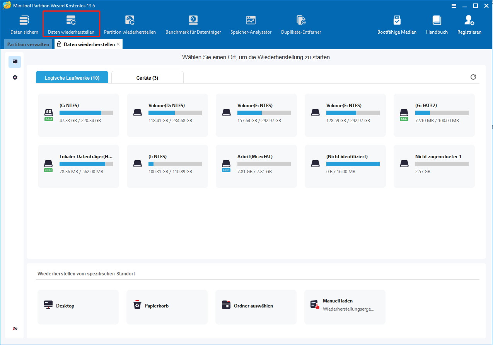Open the Duplikate-Entferner tool
This screenshot has width=493, height=345.
tap(301, 25)
